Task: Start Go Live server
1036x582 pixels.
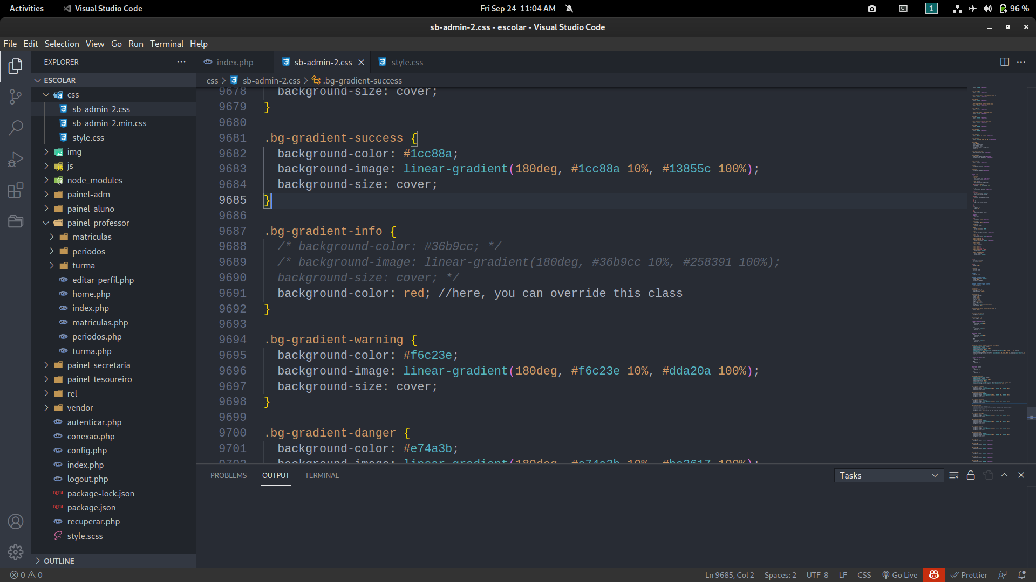Action: (x=899, y=575)
